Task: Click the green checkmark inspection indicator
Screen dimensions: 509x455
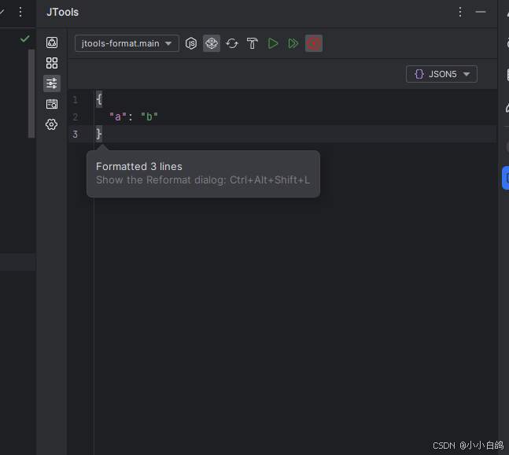Action: tap(25, 39)
